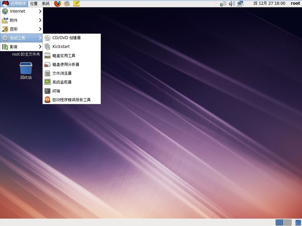Click the terminal screen icon
This screenshot has height=226, width=302.
(47, 91)
